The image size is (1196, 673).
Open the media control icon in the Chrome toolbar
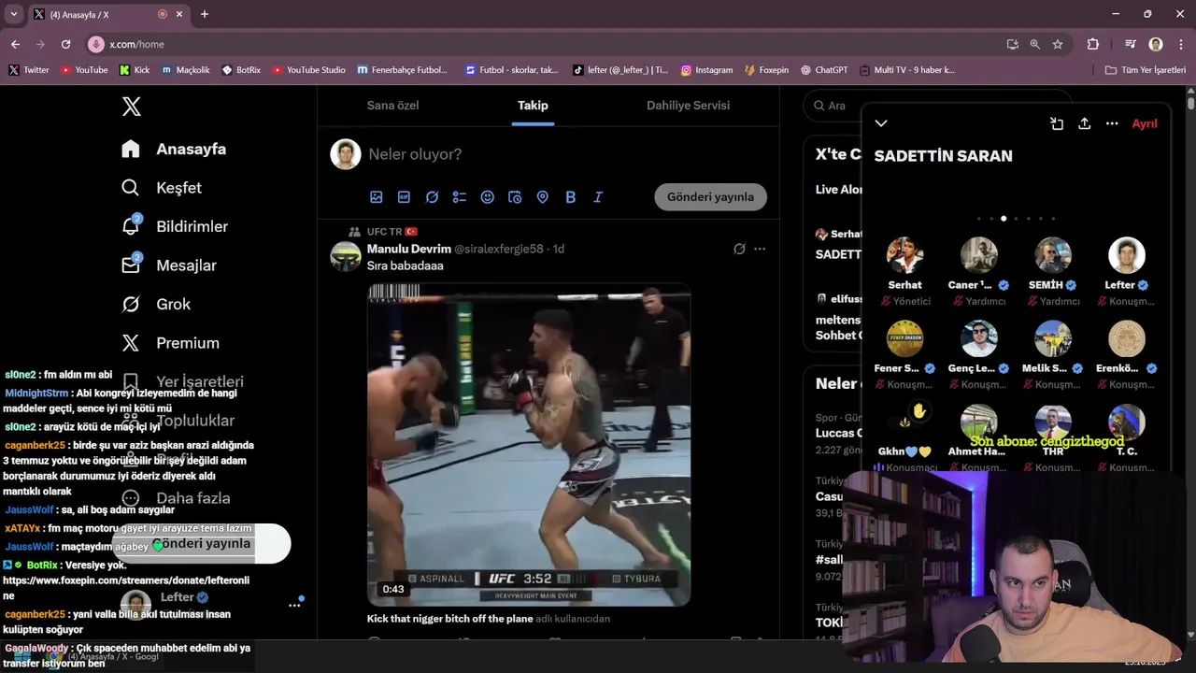point(1131,44)
